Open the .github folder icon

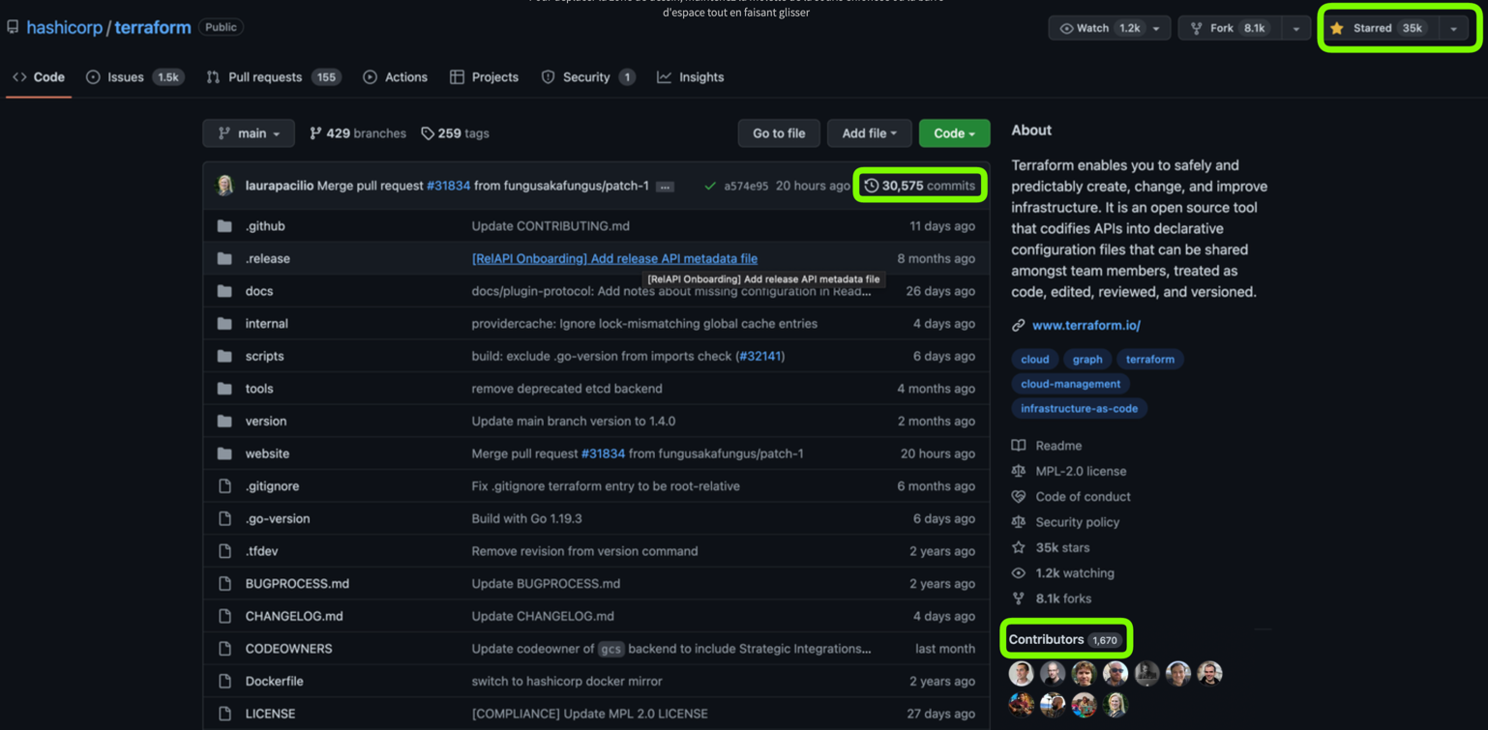click(x=224, y=226)
